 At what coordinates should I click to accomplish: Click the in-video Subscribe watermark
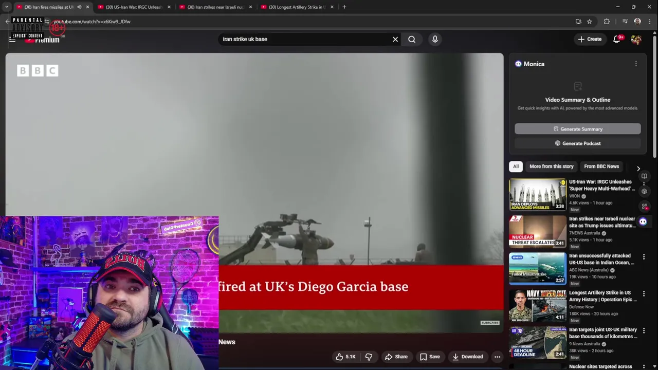coord(490,323)
